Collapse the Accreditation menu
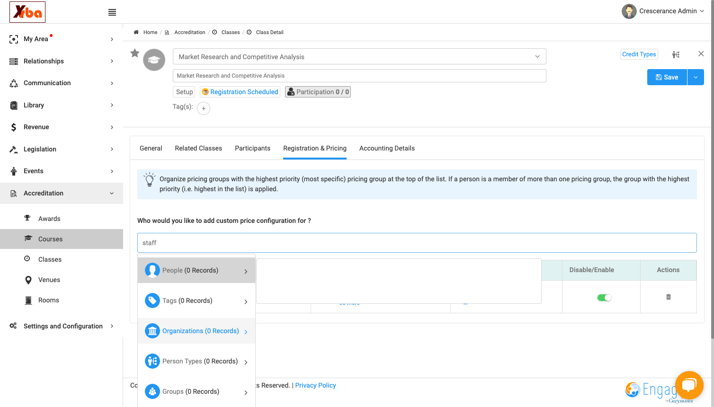The height and width of the screenshot is (407, 714). click(62, 193)
